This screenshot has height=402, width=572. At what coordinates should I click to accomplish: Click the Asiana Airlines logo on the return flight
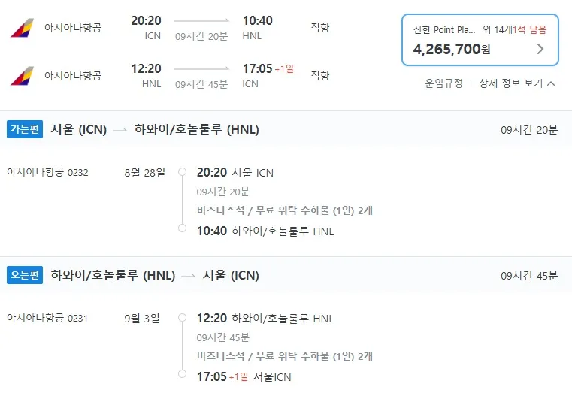pyautogui.click(x=22, y=76)
